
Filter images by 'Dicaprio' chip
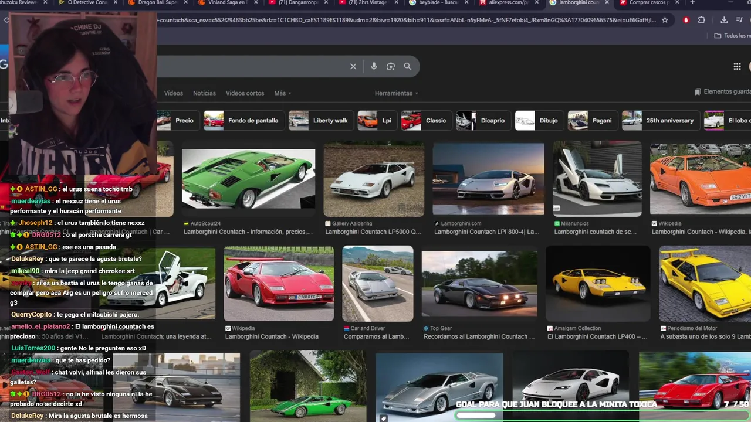pyautogui.click(x=484, y=121)
